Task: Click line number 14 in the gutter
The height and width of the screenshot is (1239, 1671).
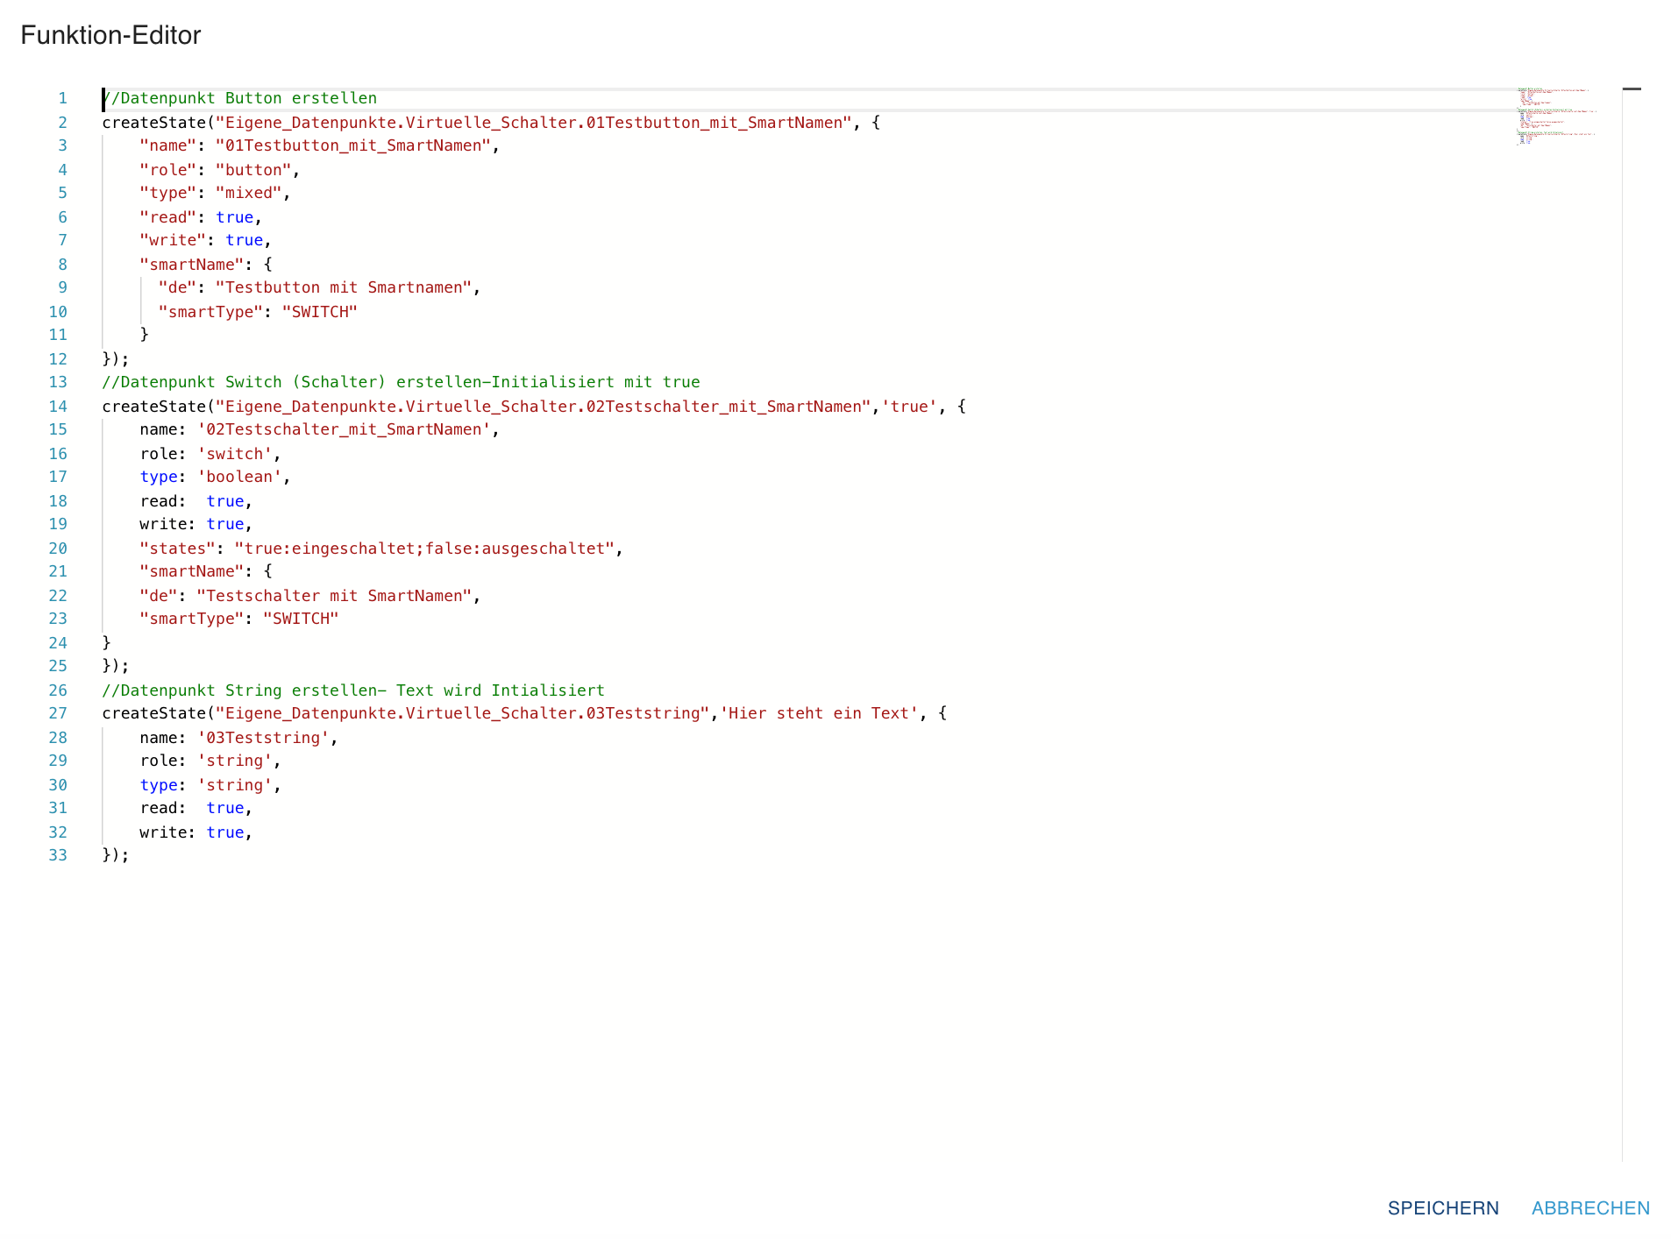Action: coord(58,407)
